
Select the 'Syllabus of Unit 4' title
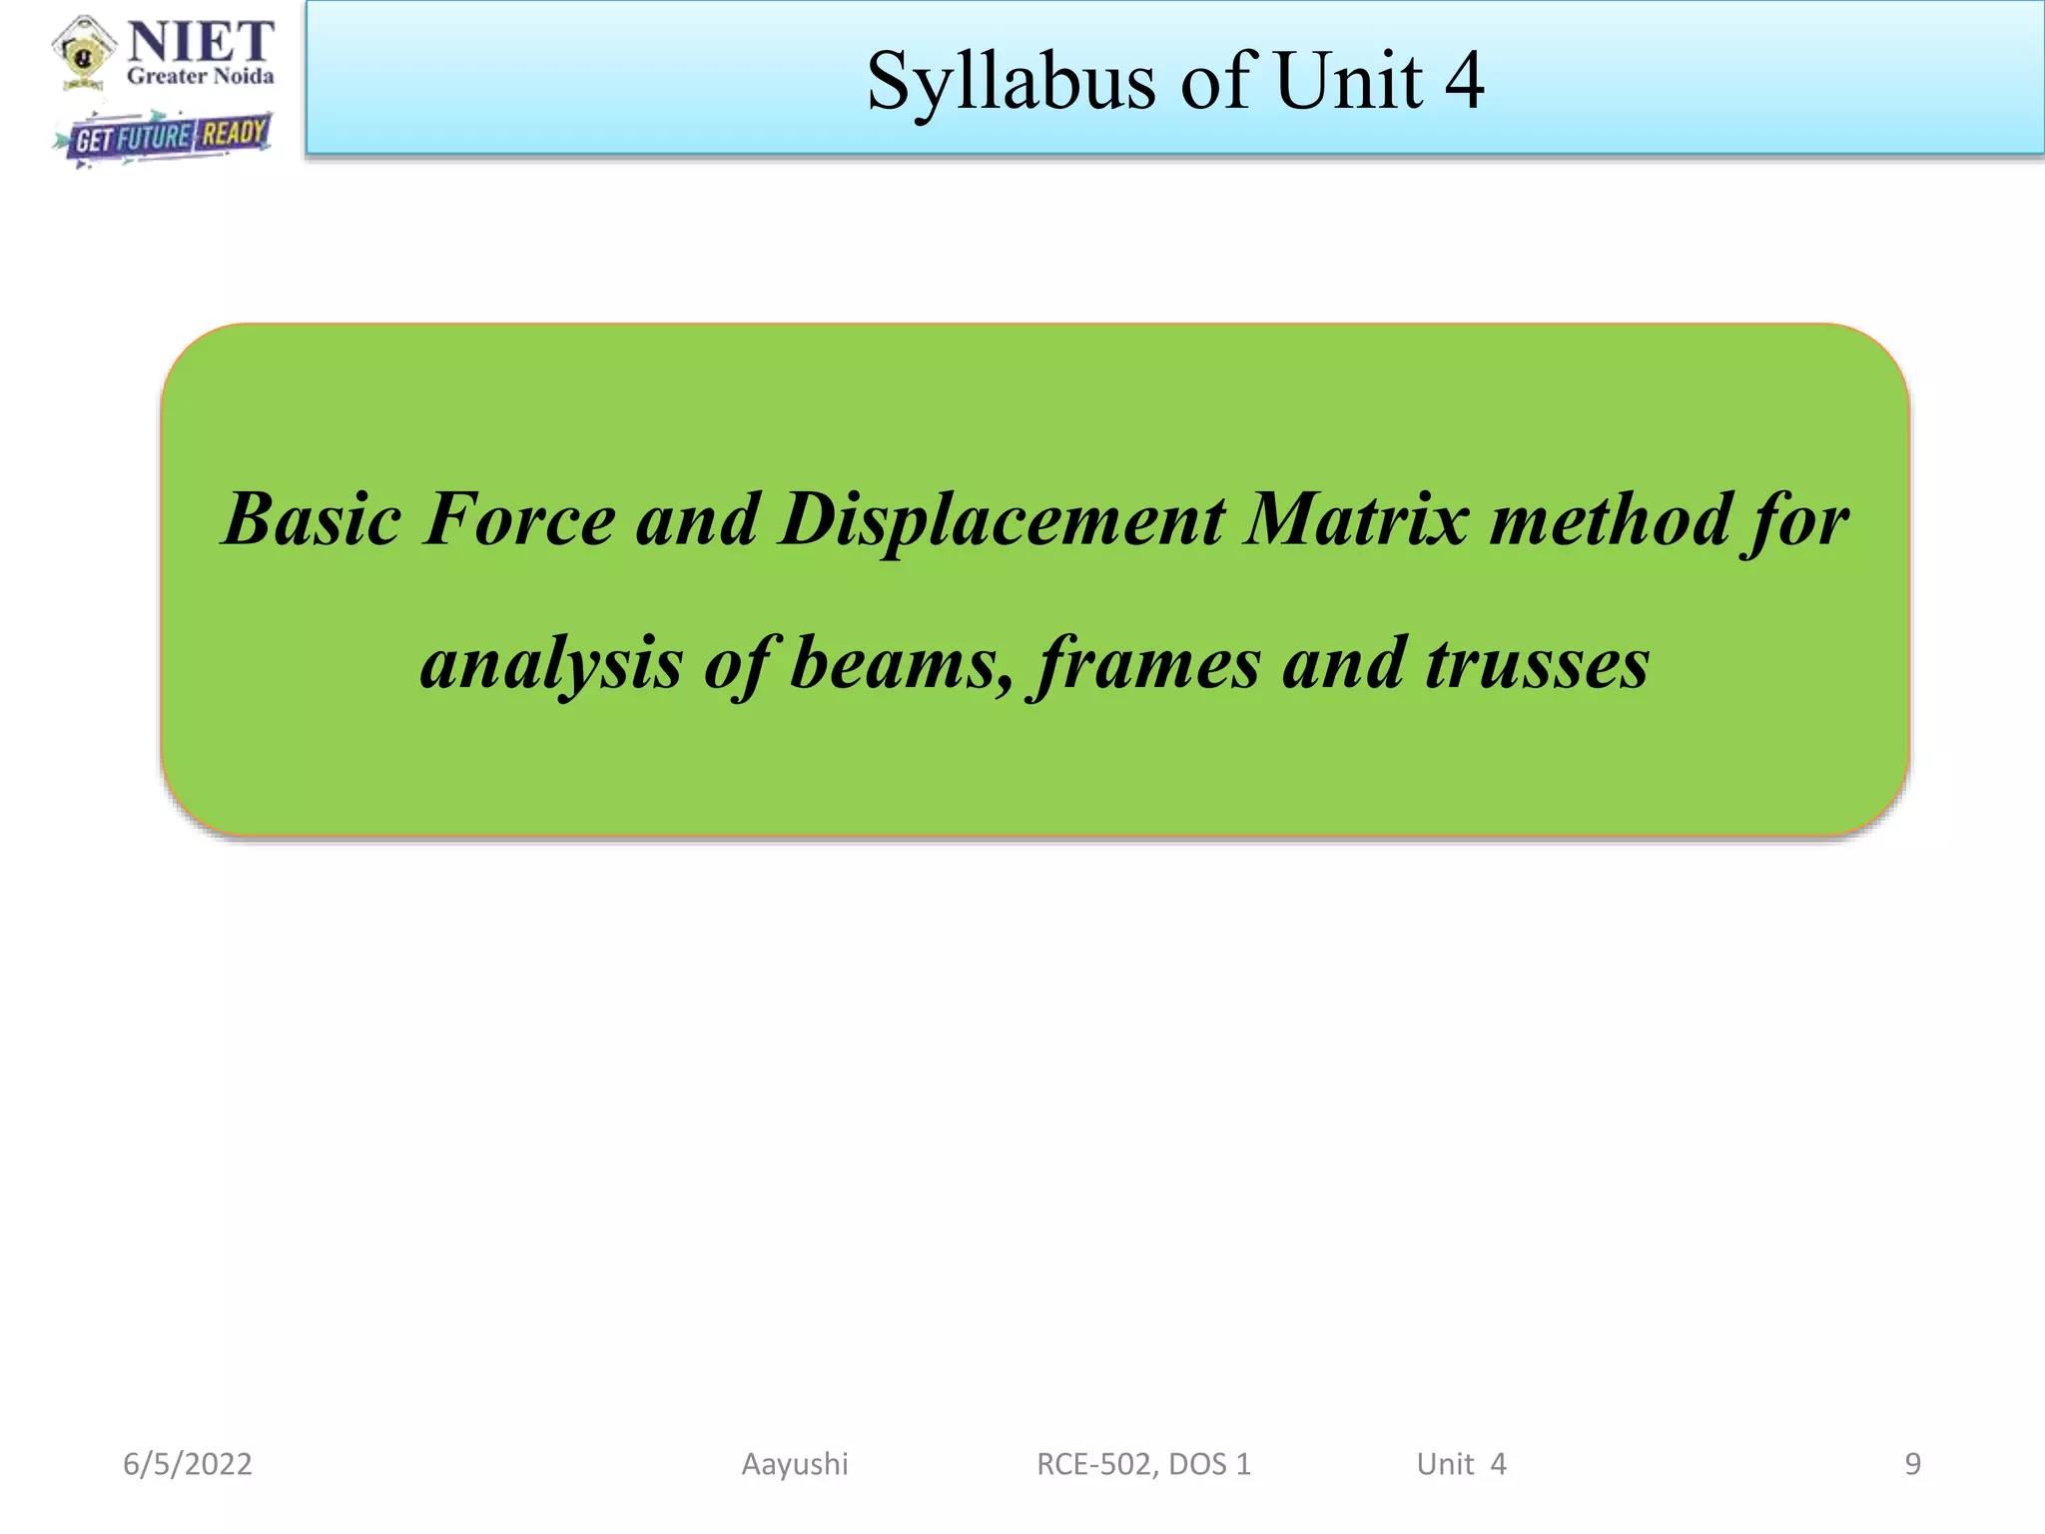pos(1175,80)
